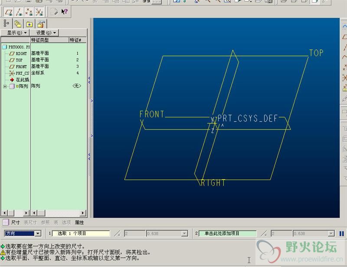
Task: Click tree feature column left scroll arrow
Action: click(34, 213)
